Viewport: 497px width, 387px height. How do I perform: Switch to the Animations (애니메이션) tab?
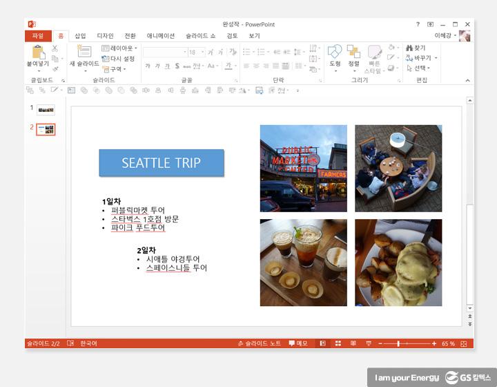(x=161, y=36)
